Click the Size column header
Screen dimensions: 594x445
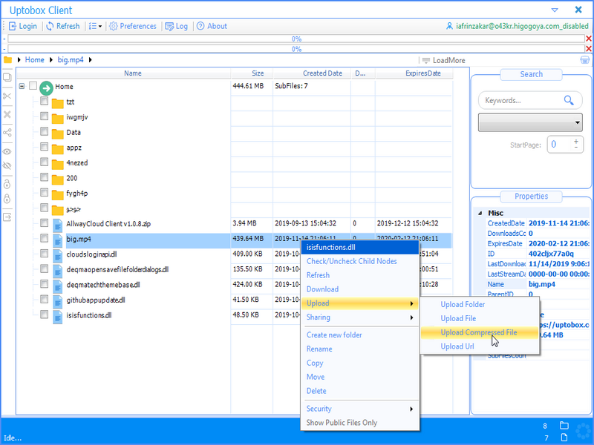pyautogui.click(x=252, y=73)
